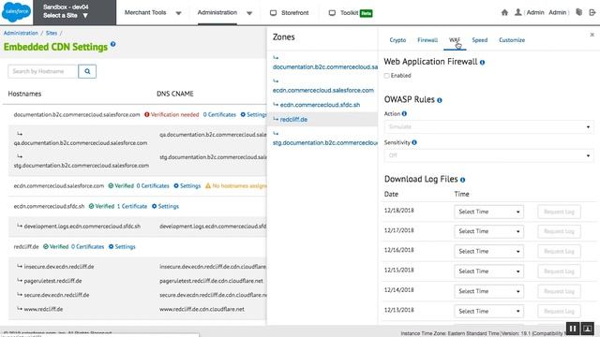This screenshot has width=600, height=337.
Task: Click the Salesforce cloud logo
Action: (x=16, y=12)
